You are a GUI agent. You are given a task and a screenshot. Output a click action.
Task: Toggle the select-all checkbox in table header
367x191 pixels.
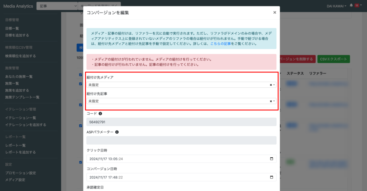click(x=81, y=75)
